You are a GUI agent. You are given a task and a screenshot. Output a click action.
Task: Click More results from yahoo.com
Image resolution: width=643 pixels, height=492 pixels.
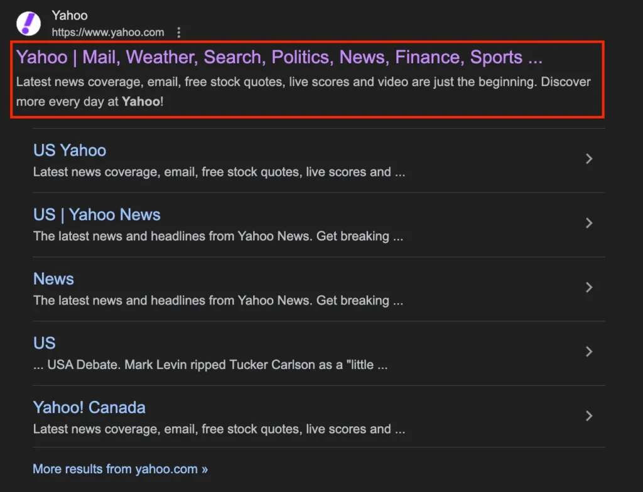tap(120, 469)
